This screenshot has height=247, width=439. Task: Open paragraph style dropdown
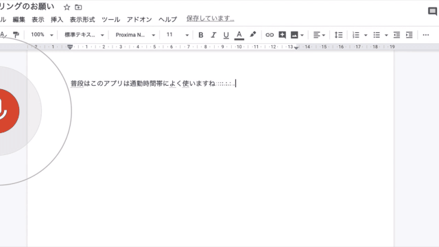84,35
